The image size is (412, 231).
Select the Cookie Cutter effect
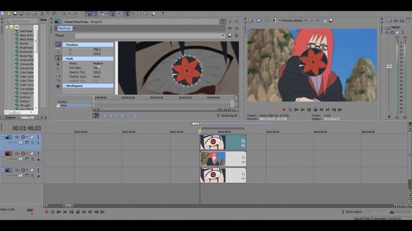(x=26, y=93)
